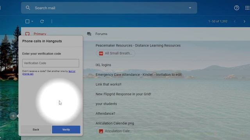Open the Ariculation Cale image attachment chip
Screen dimensions: 250x140
coord(116,131)
